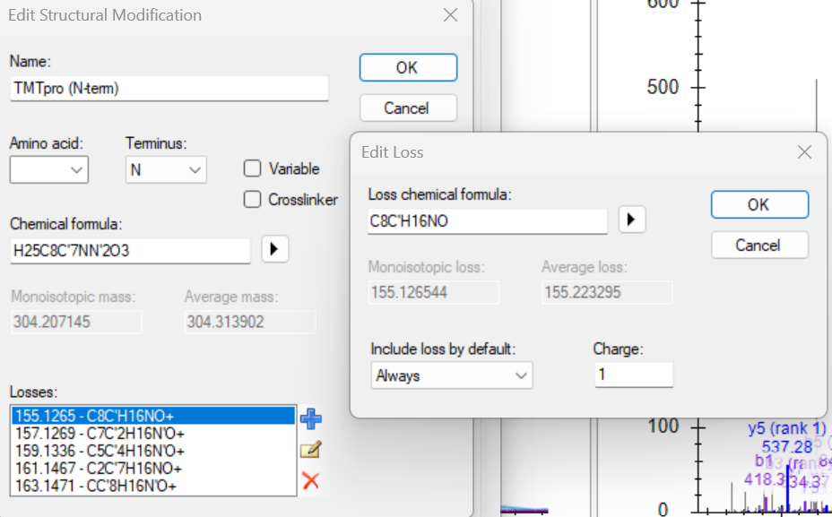Open the chemical formula arrow menu button
832x517 pixels.
[274, 250]
